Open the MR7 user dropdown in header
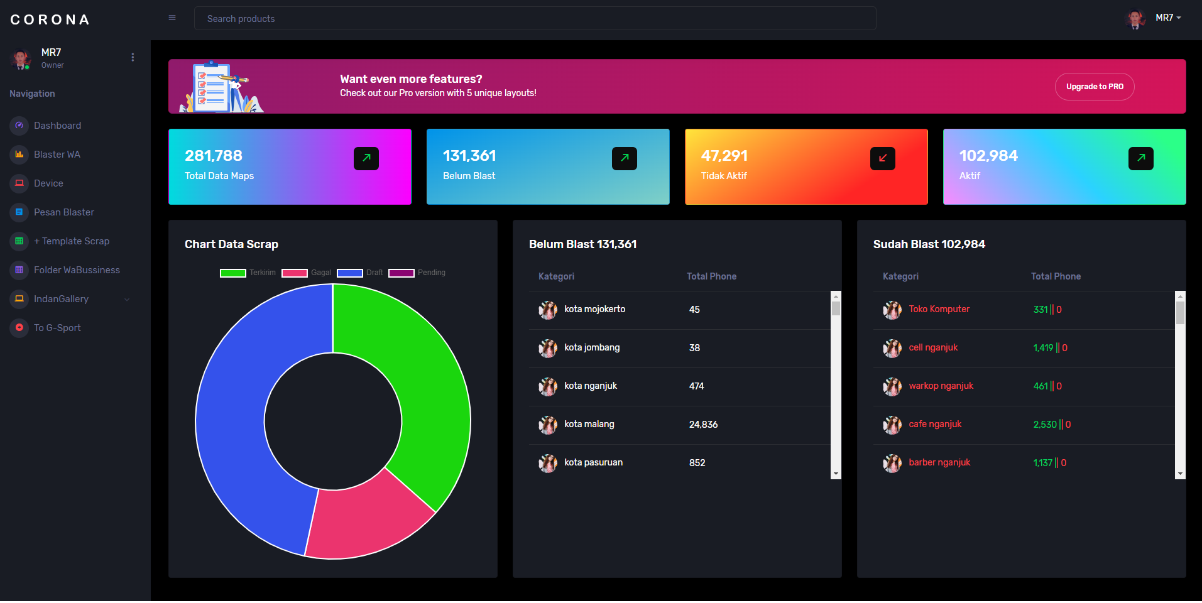The height and width of the screenshot is (603, 1202). click(1167, 18)
